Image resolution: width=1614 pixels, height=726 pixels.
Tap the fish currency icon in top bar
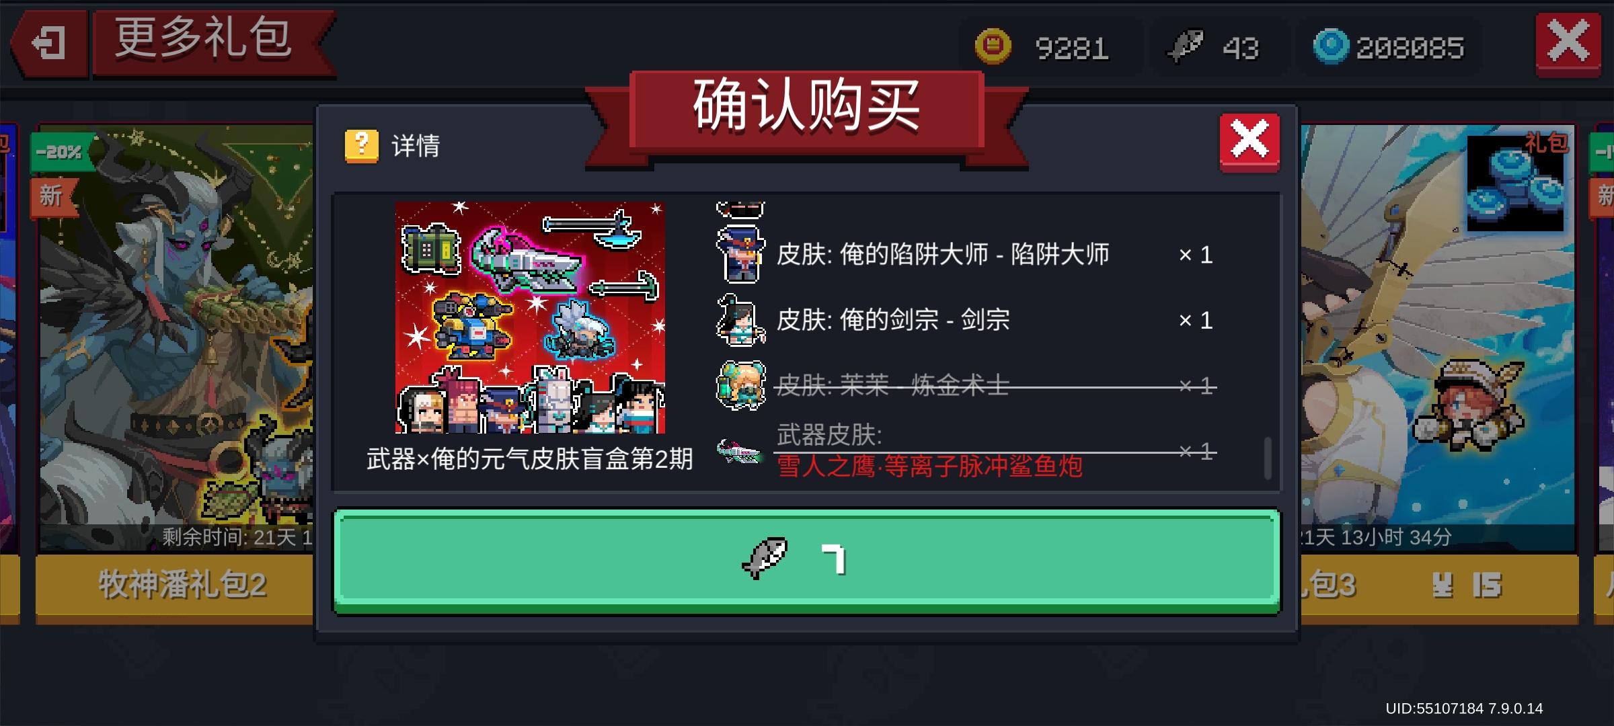(x=1186, y=46)
